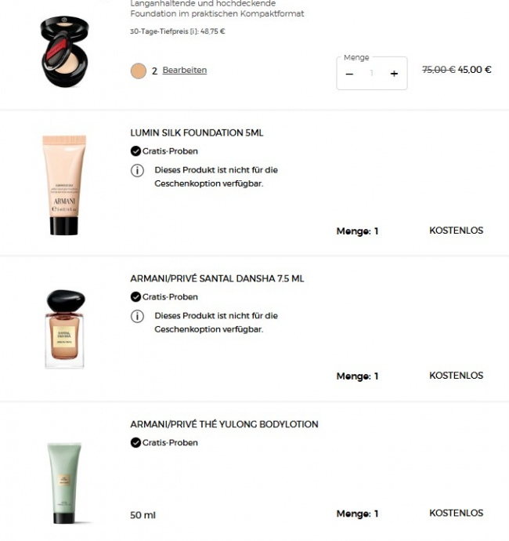Click the Lumin Silk Foundation tube image
The width and height of the screenshot is (509, 541).
click(x=64, y=185)
